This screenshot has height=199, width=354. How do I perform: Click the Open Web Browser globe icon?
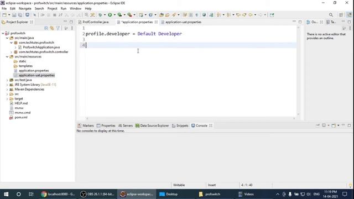click(x=204, y=15)
